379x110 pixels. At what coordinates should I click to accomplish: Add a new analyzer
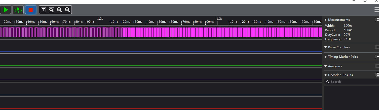(x=377, y=66)
